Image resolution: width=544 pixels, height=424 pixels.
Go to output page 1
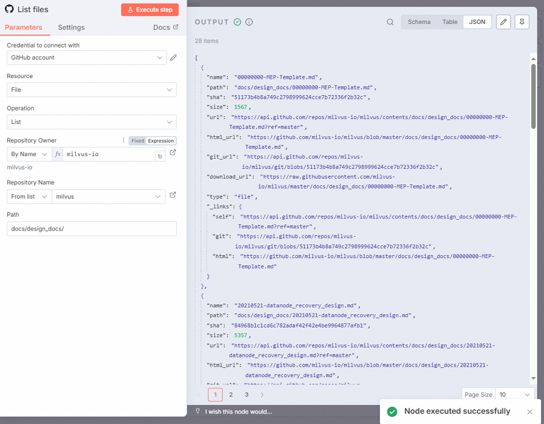pyautogui.click(x=216, y=395)
